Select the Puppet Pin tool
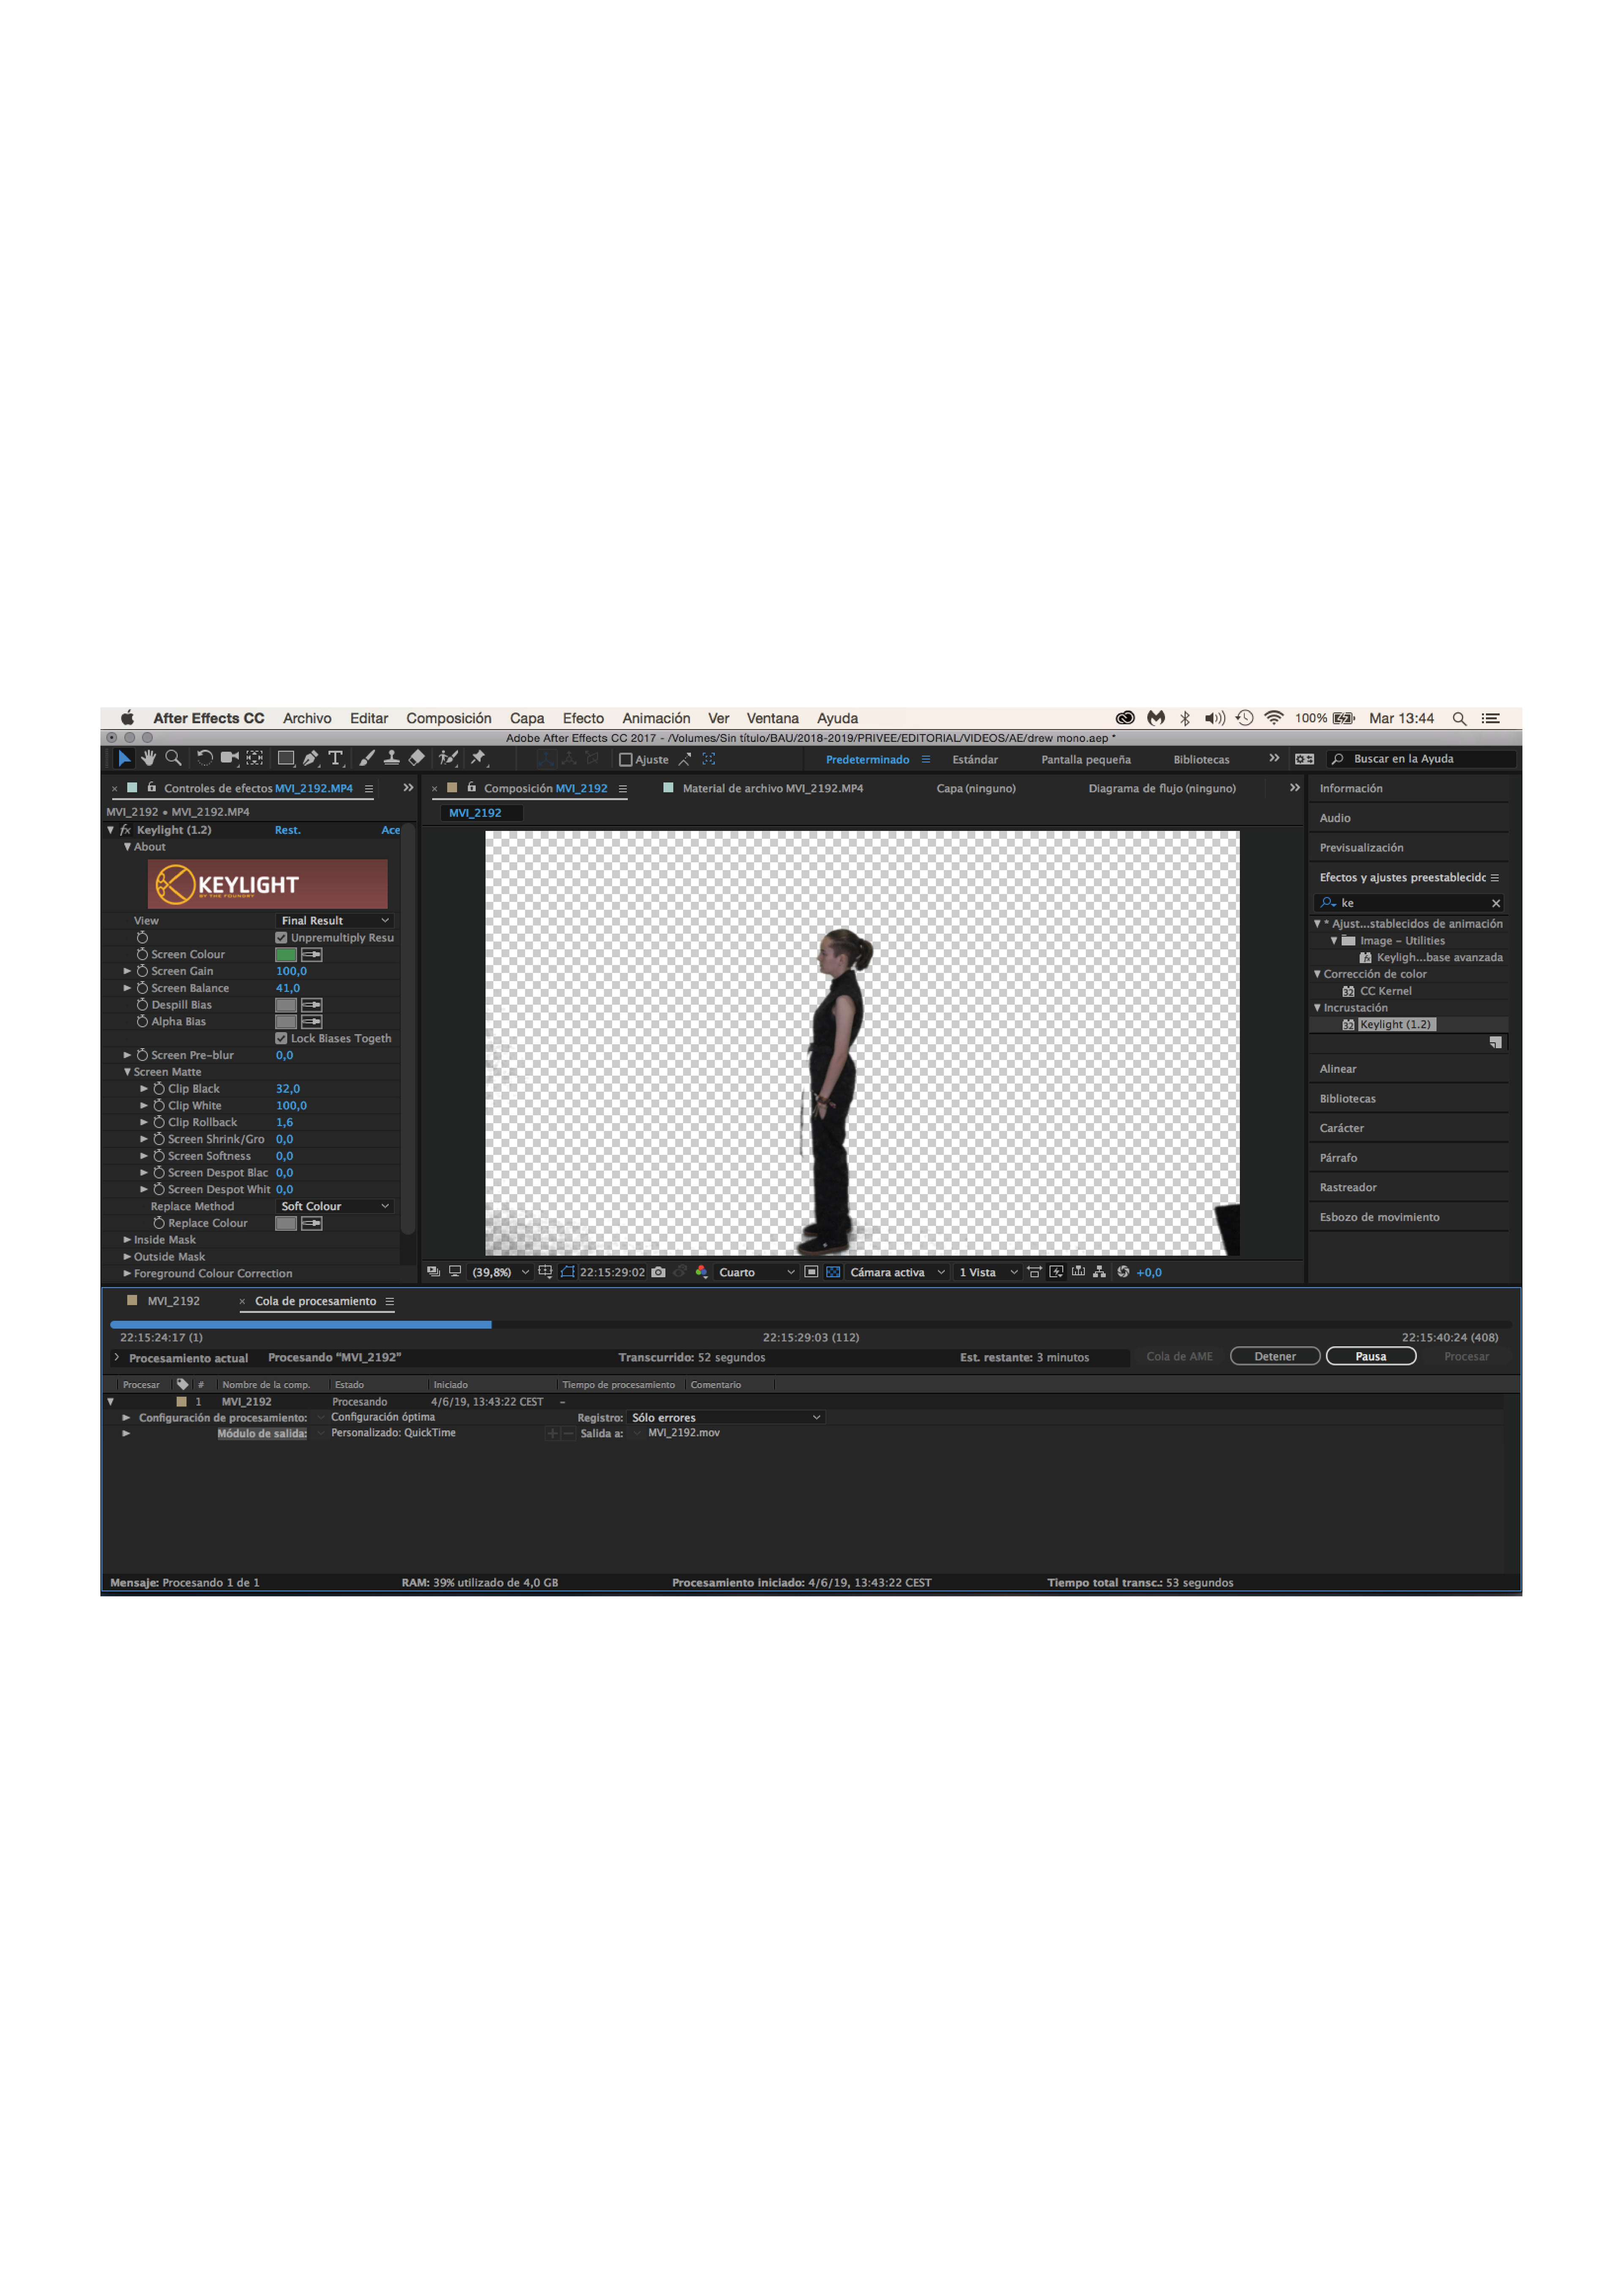Image resolution: width=1623 pixels, height=2296 pixels. [x=478, y=758]
